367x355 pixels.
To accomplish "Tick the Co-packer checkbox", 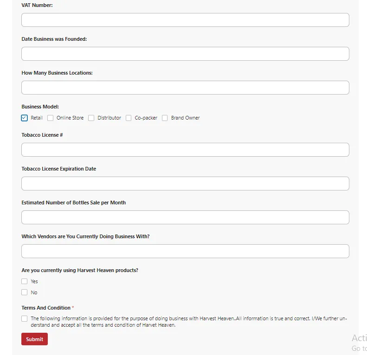I will (x=129, y=118).
